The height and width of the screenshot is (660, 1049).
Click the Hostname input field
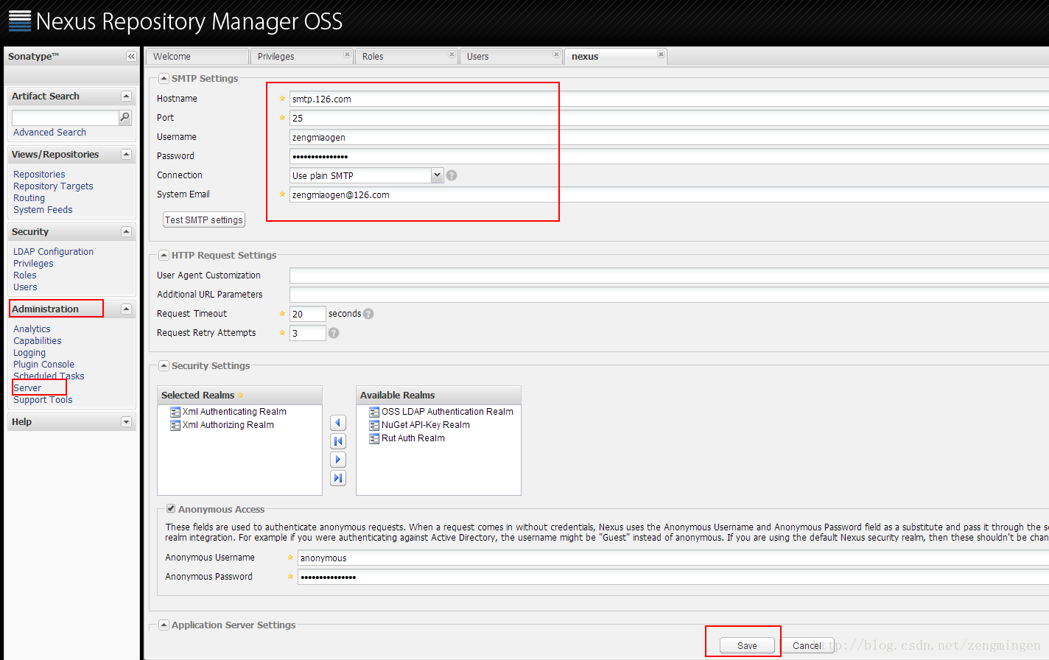click(x=669, y=99)
